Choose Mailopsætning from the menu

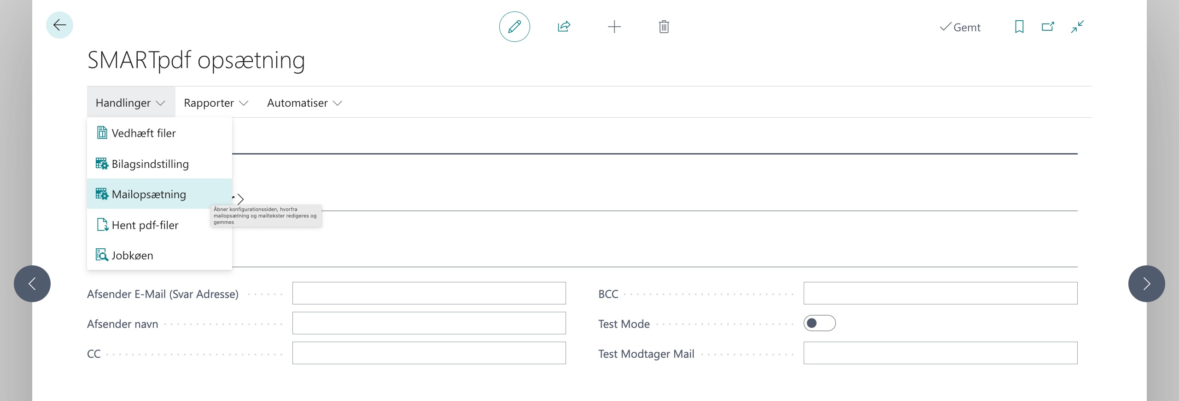pos(149,195)
